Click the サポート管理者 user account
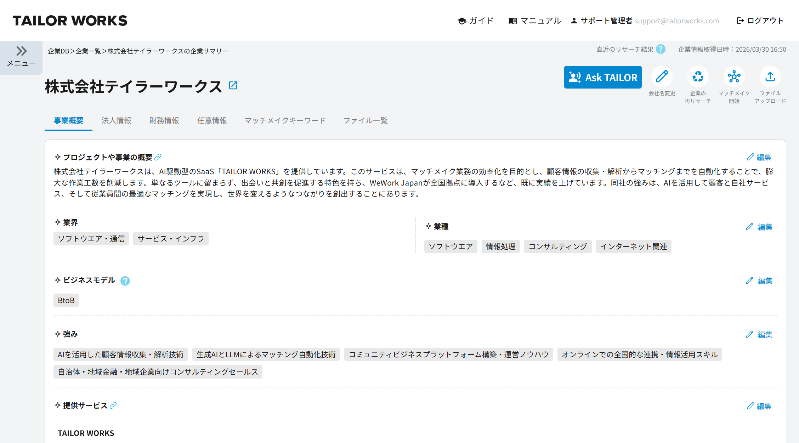Viewport: 799px width, 443px height. click(x=645, y=21)
